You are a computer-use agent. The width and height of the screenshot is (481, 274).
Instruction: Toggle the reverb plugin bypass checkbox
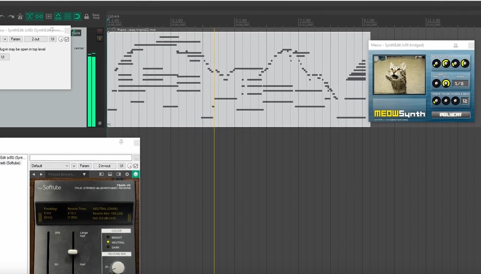[136, 166]
